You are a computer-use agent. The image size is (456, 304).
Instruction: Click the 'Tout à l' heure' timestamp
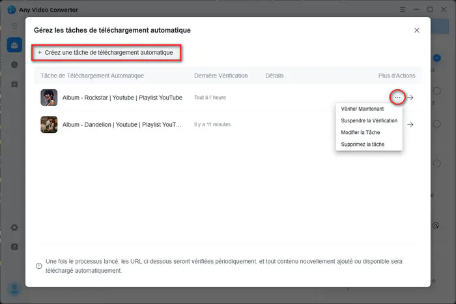click(210, 98)
